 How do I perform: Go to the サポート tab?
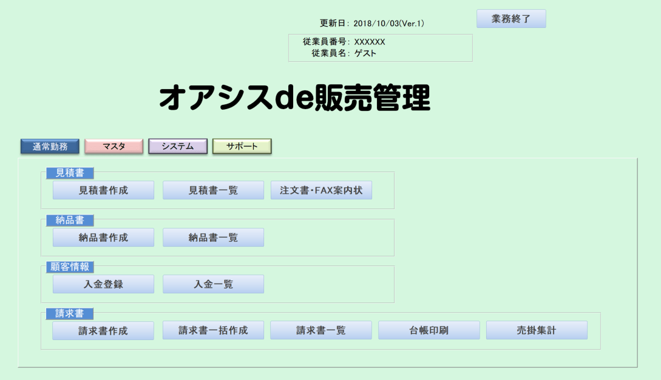[242, 147]
